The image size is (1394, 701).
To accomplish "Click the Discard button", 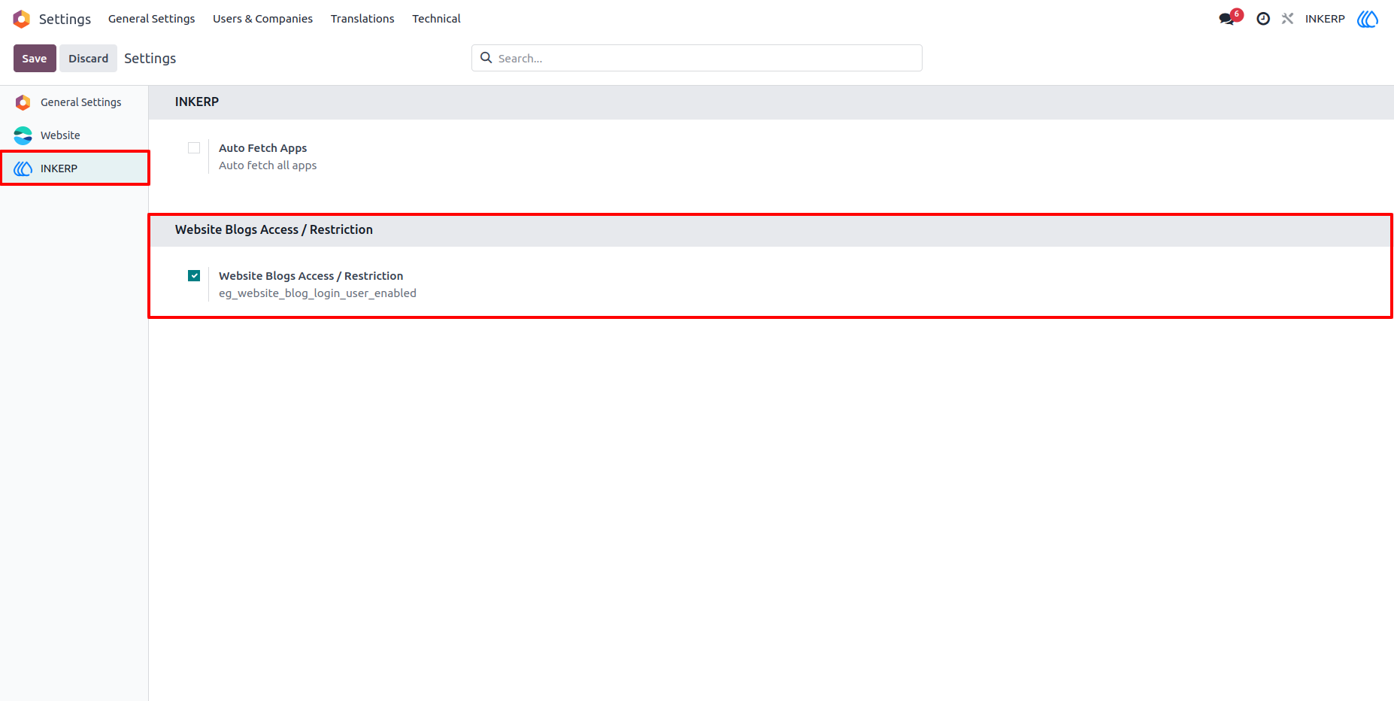I will [88, 59].
